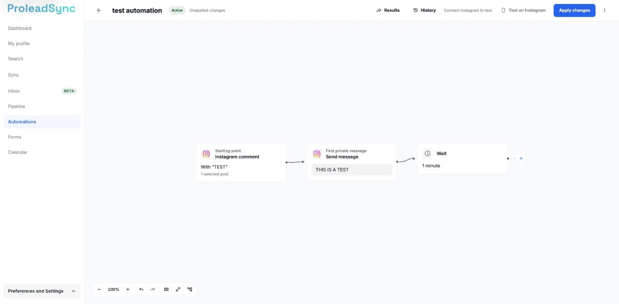Click the Connect Instagram to test text
Image resolution: width=619 pixels, height=304 pixels.
point(468,11)
